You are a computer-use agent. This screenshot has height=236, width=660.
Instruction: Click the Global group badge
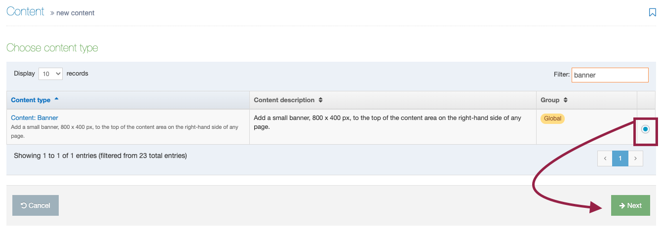pos(553,118)
